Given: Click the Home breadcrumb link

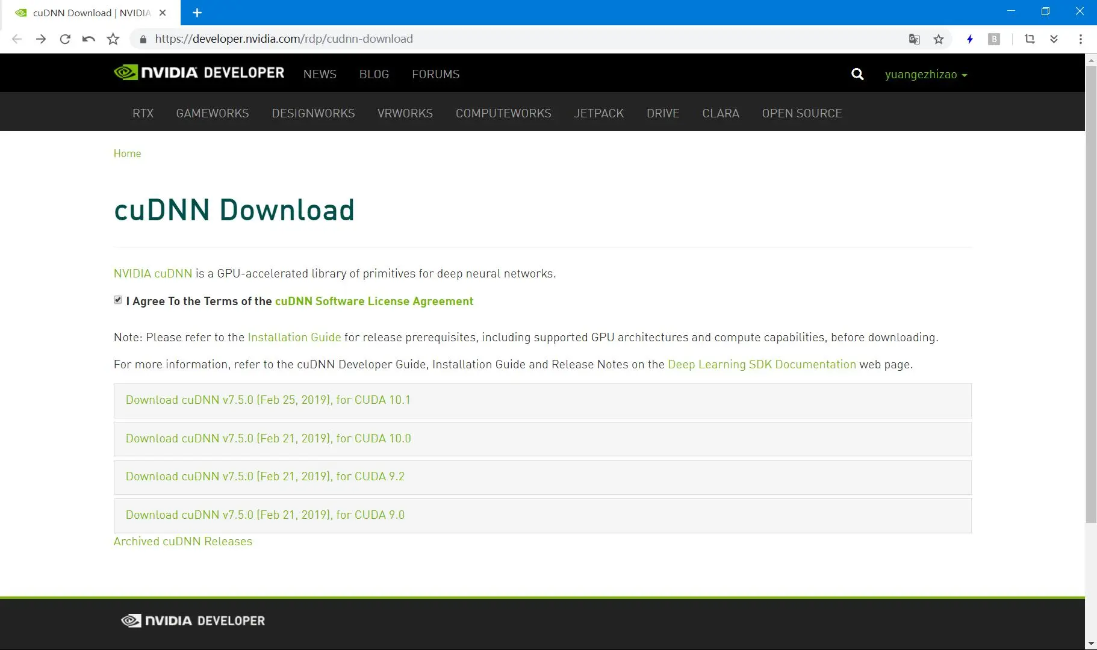Looking at the screenshot, I should (x=127, y=153).
